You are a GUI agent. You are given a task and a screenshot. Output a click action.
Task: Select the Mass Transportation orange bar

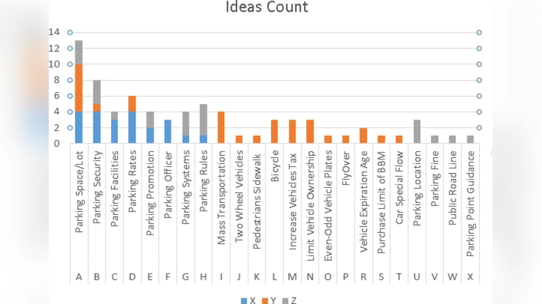(x=221, y=128)
